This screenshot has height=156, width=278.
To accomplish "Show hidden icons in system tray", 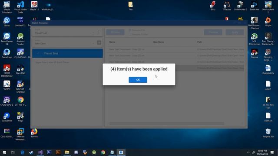I will tap(248, 152).
